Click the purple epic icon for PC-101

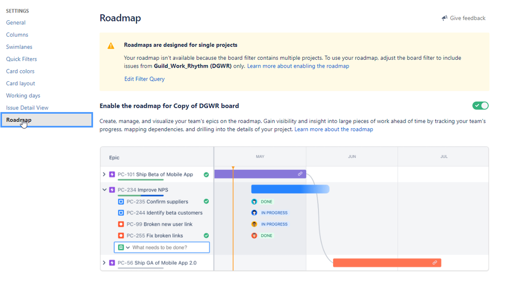pos(112,174)
